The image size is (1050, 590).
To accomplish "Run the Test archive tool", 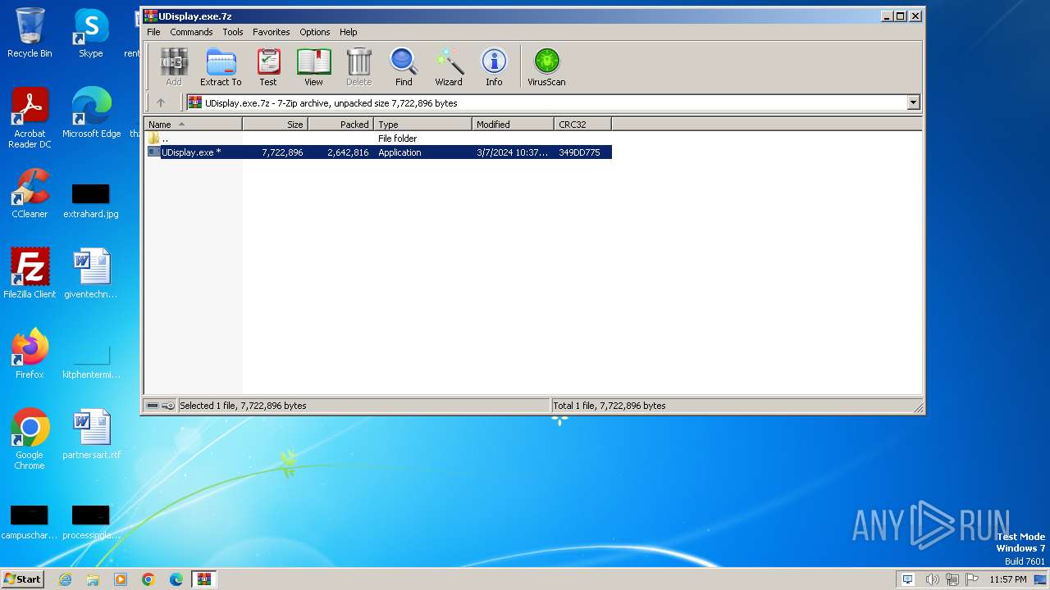I will coord(268,66).
